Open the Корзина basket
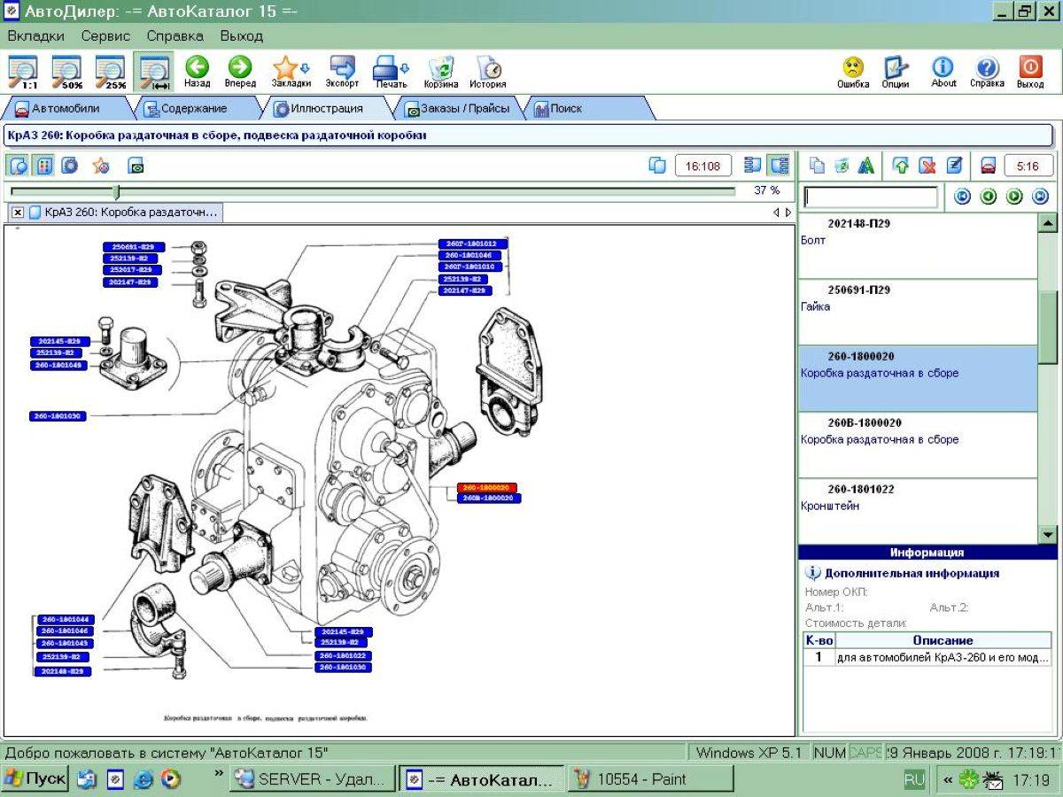Viewport: 1063px width, 797px height. [441, 72]
